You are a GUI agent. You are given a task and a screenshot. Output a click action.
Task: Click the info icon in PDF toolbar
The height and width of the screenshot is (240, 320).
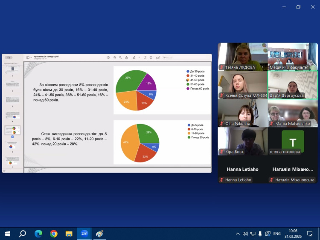pyautogui.click(x=108, y=58)
